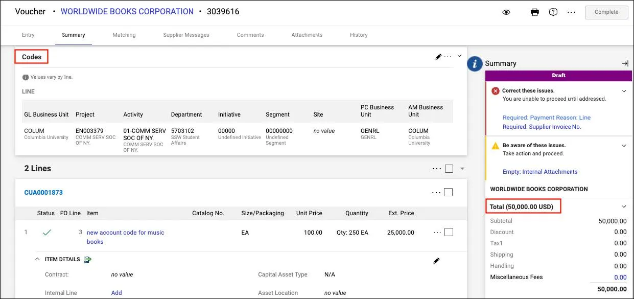The image size is (634, 299).
Task: Open the 2 Lines ellipsis menu
Action: click(437, 169)
